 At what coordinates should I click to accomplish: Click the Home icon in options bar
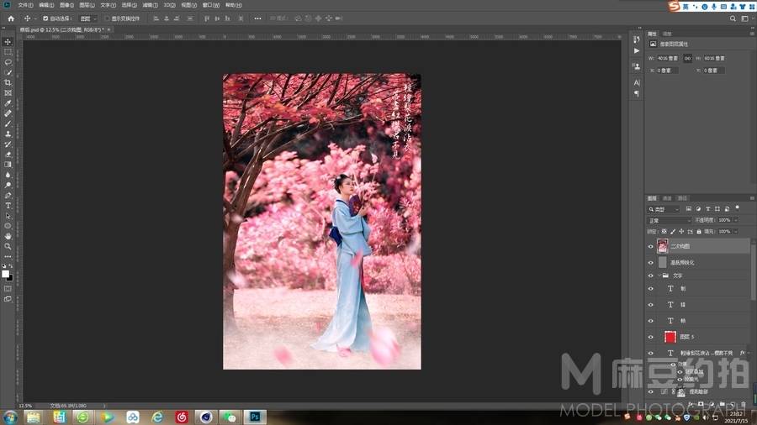[x=11, y=18]
